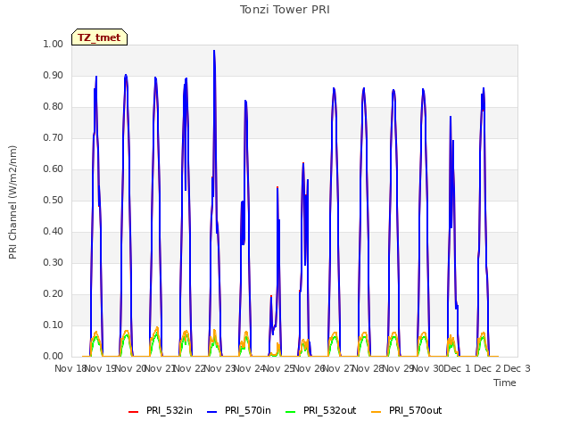Click the small blue peak reaching 0.20

coord(271,297)
